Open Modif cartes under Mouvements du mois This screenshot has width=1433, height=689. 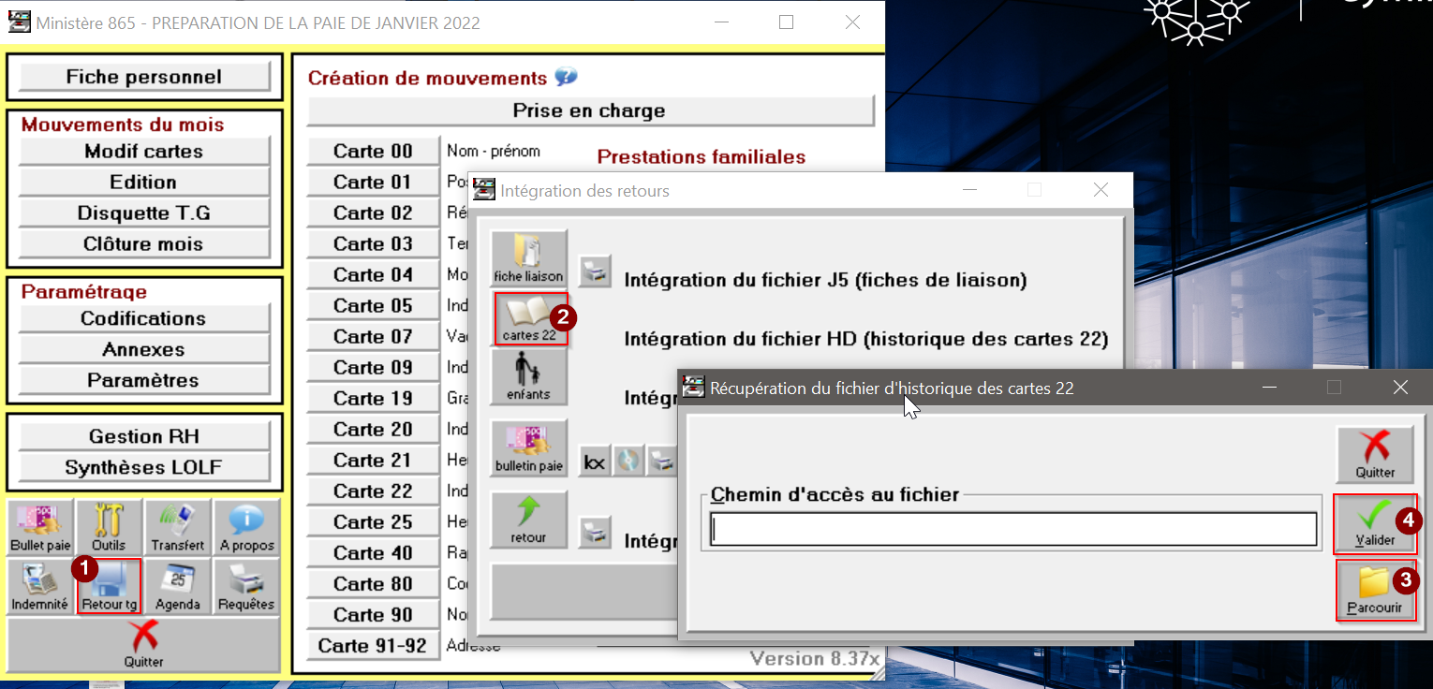coord(144,151)
